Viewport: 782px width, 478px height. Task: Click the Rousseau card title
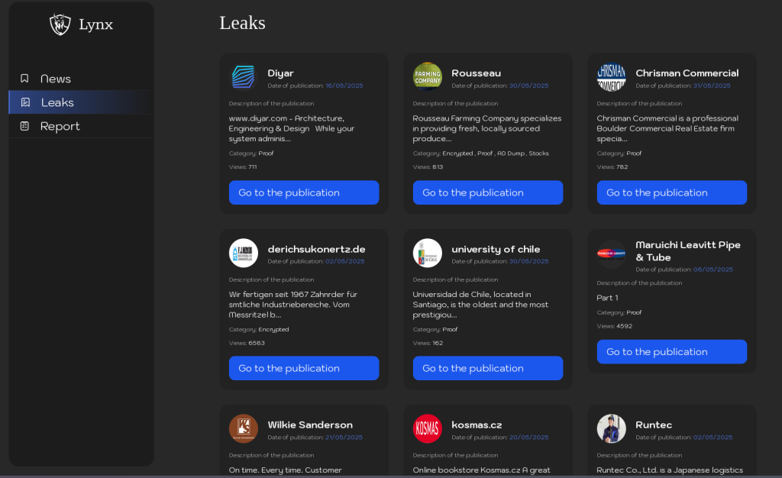click(477, 73)
